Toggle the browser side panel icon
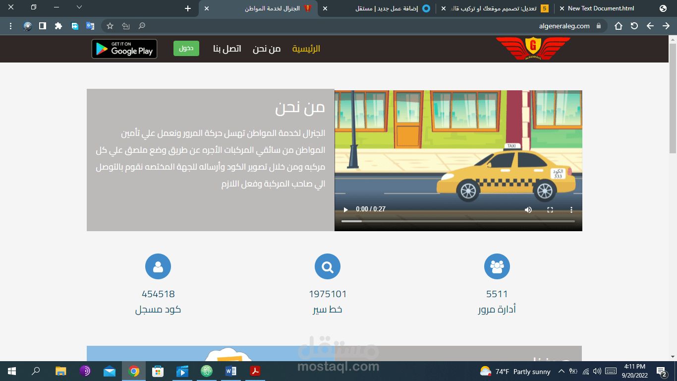Image resolution: width=677 pixels, height=381 pixels. pos(43,26)
